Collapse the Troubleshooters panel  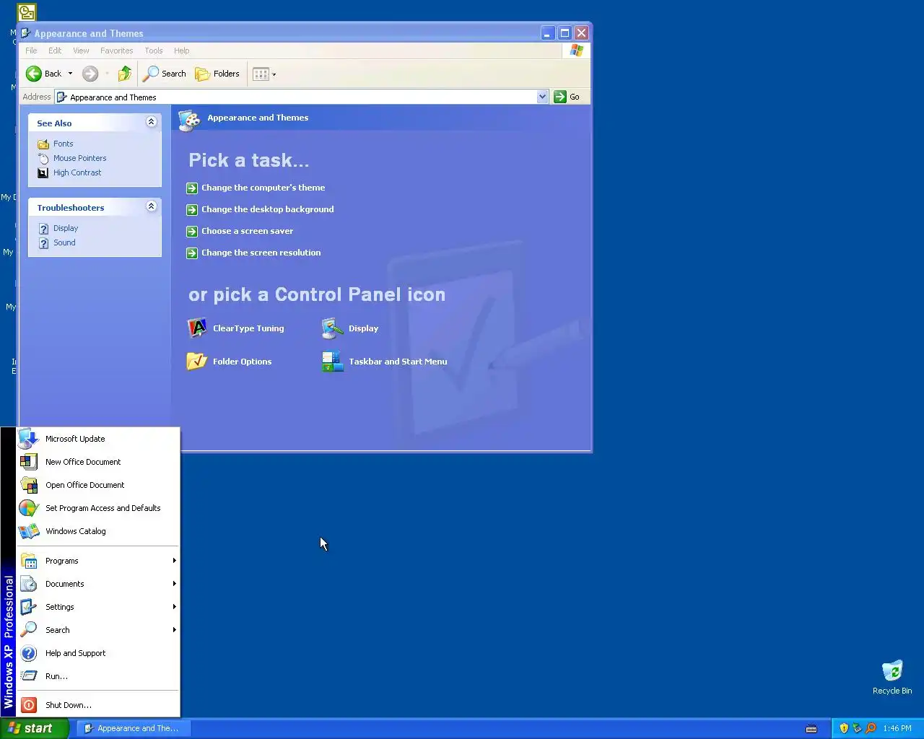pyautogui.click(x=151, y=206)
